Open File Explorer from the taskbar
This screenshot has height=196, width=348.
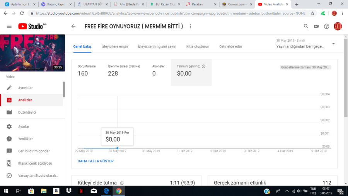pyautogui.click(x=44, y=191)
